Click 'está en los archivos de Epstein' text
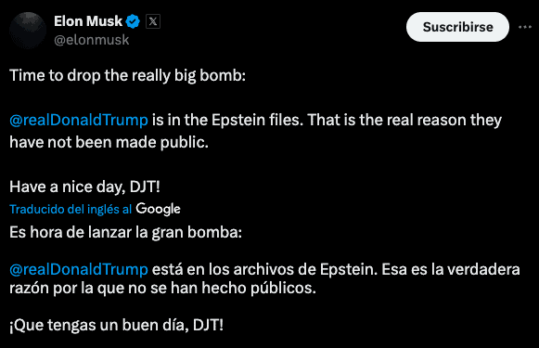The image size is (539, 348). (264, 269)
